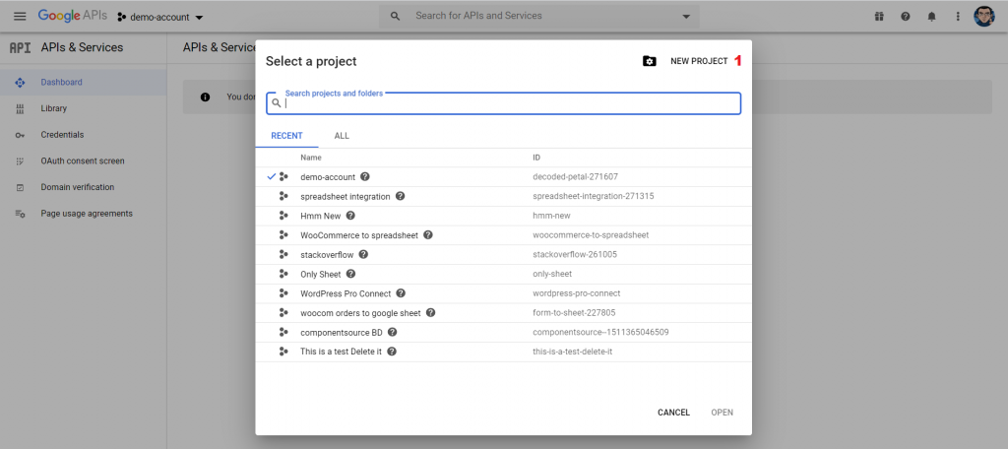Click the info icon in the background banner
The image size is (1008, 449).
pos(205,97)
